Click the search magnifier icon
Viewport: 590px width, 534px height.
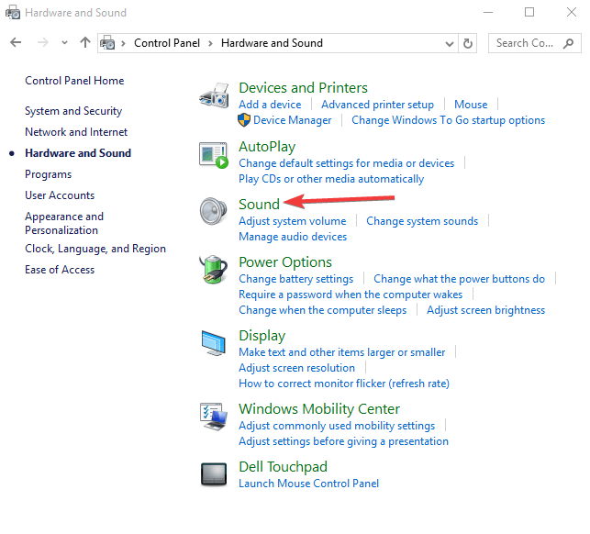tap(568, 43)
